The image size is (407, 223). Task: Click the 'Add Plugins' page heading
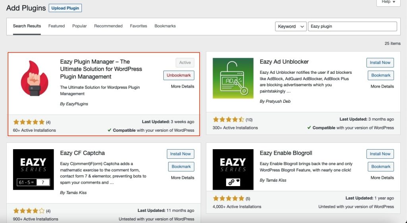26,8
